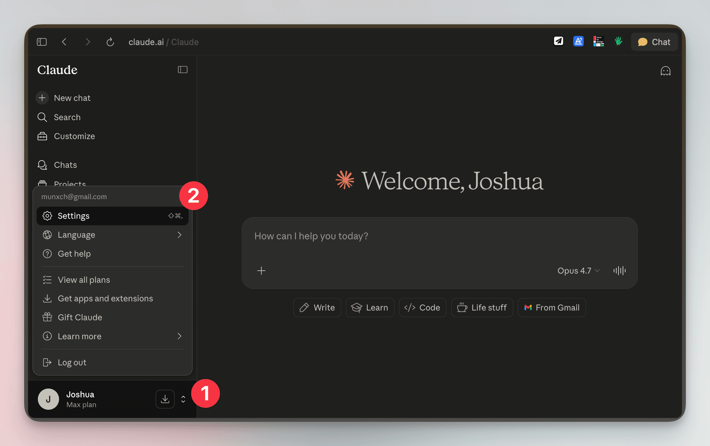Click the info icon beside Learn more
This screenshot has width=710, height=446.
[x=47, y=336]
